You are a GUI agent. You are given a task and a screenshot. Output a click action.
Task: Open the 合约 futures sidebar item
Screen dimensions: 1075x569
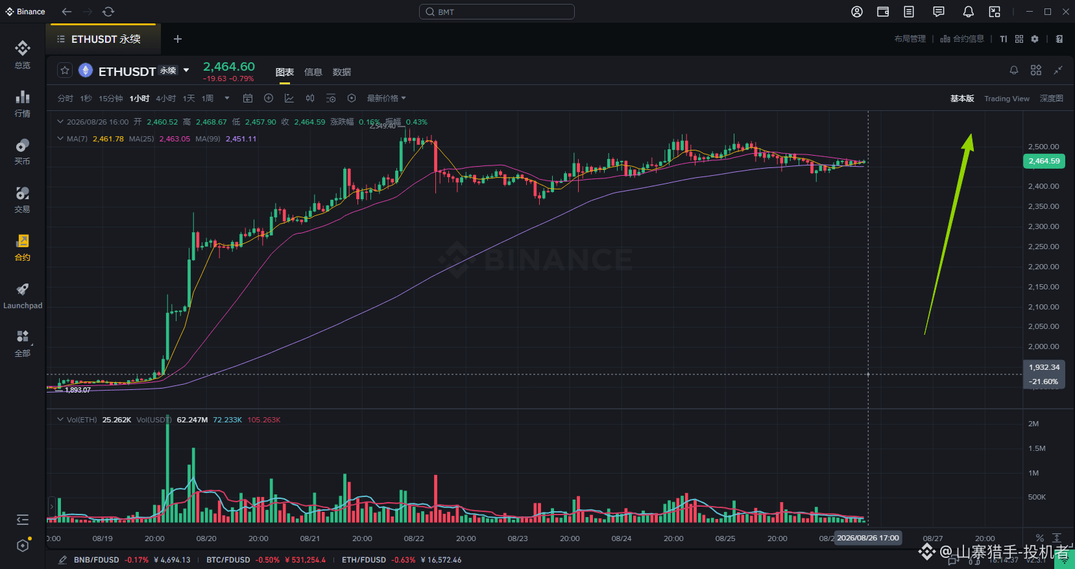[23, 248]
